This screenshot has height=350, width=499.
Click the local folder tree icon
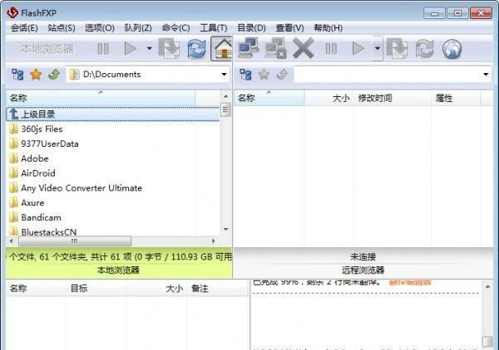point(17,75)
